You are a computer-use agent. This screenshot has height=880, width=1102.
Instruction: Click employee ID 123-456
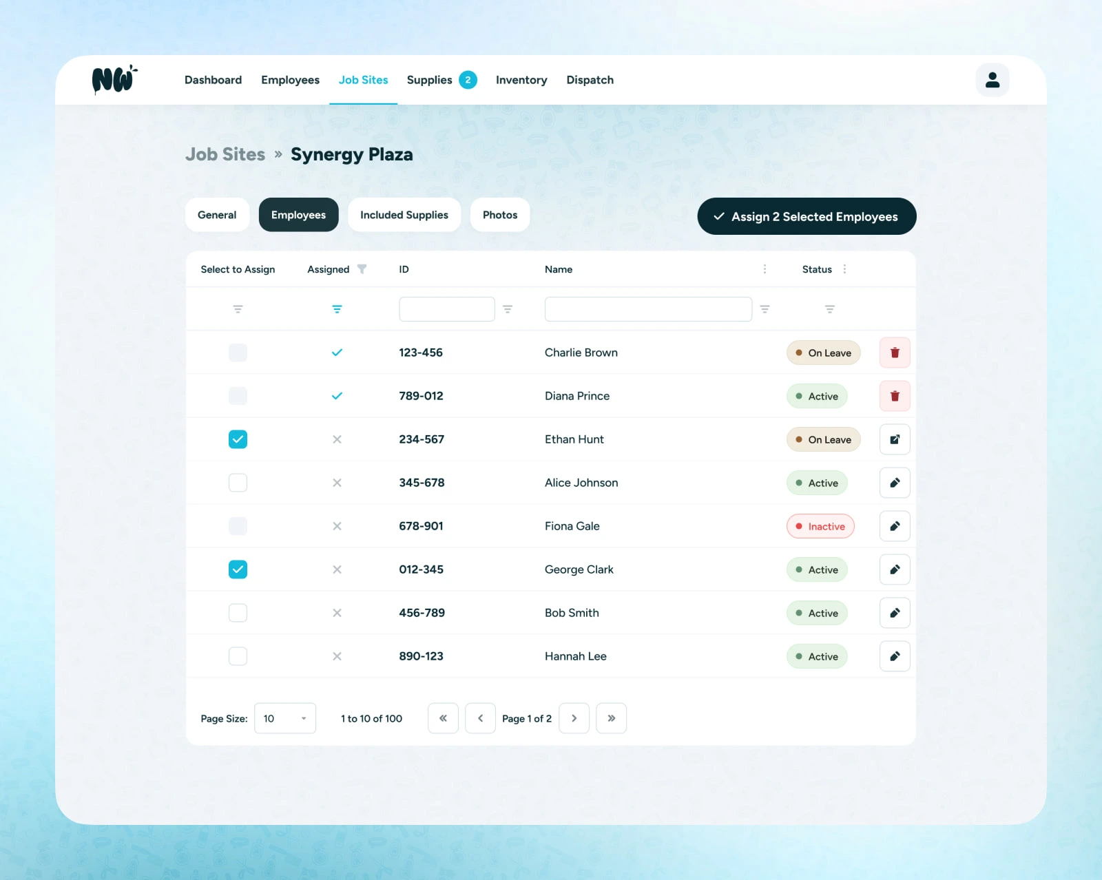click(x=421, y=353)
